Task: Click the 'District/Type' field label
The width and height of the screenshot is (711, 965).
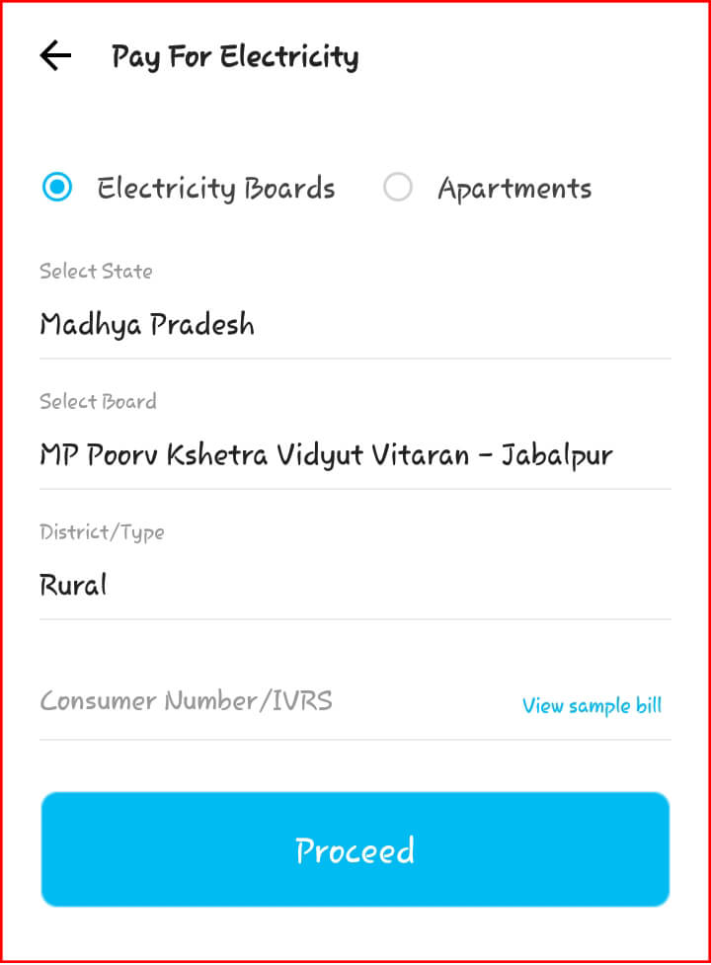Action: pos(102,531)
